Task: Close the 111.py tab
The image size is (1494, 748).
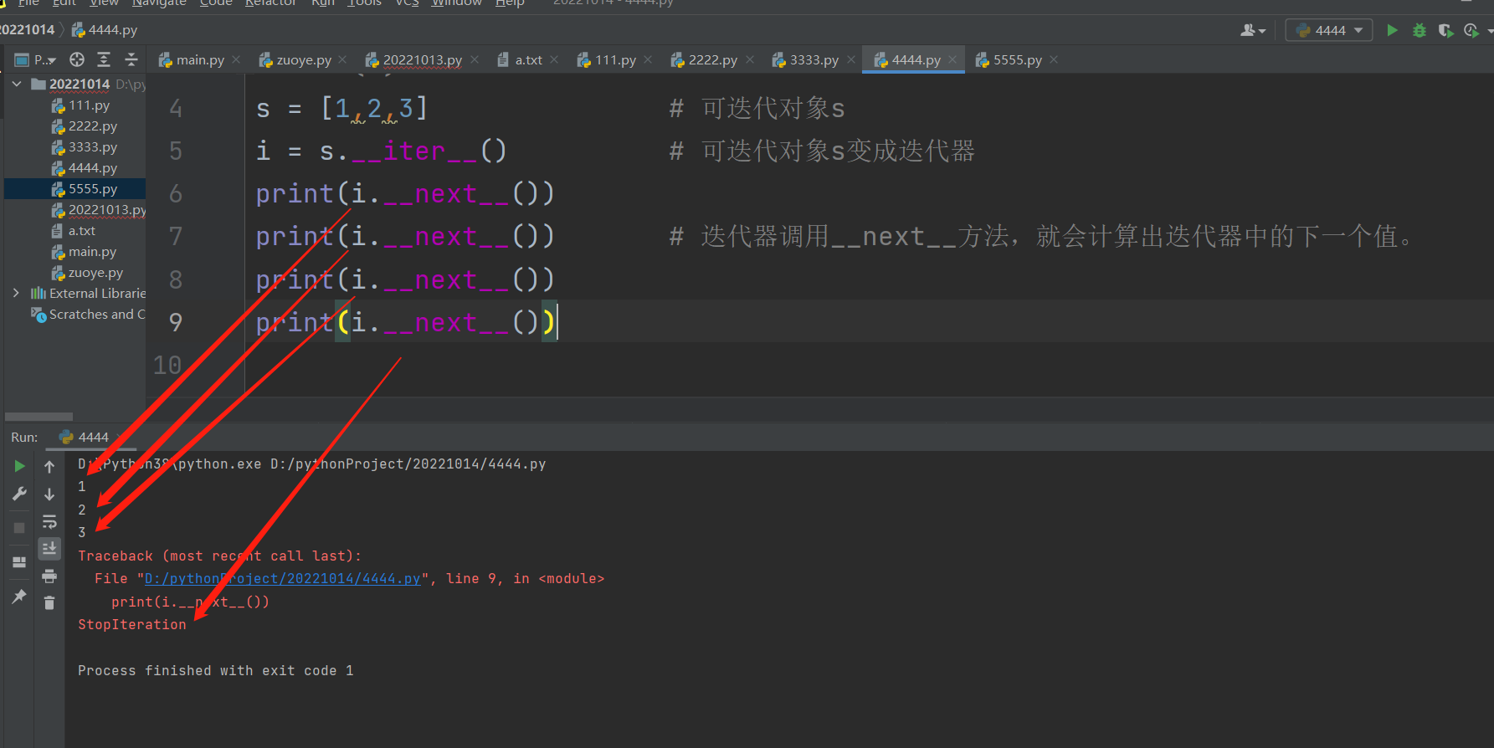Action: tap(648, 59)
